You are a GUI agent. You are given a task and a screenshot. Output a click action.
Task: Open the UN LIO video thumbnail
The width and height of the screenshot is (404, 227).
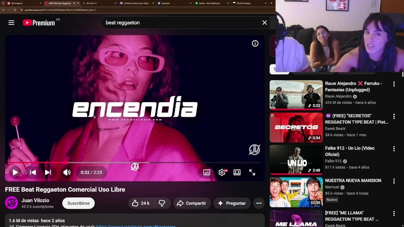(296, 160)
